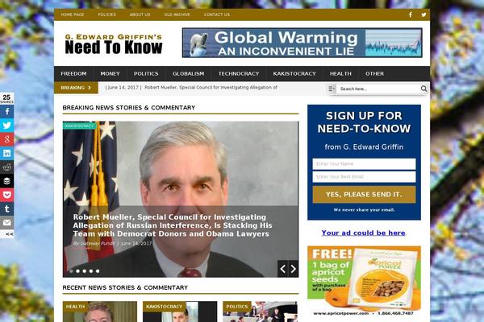Open the Robert Mueller featured article headline

[x=173, y=225]
